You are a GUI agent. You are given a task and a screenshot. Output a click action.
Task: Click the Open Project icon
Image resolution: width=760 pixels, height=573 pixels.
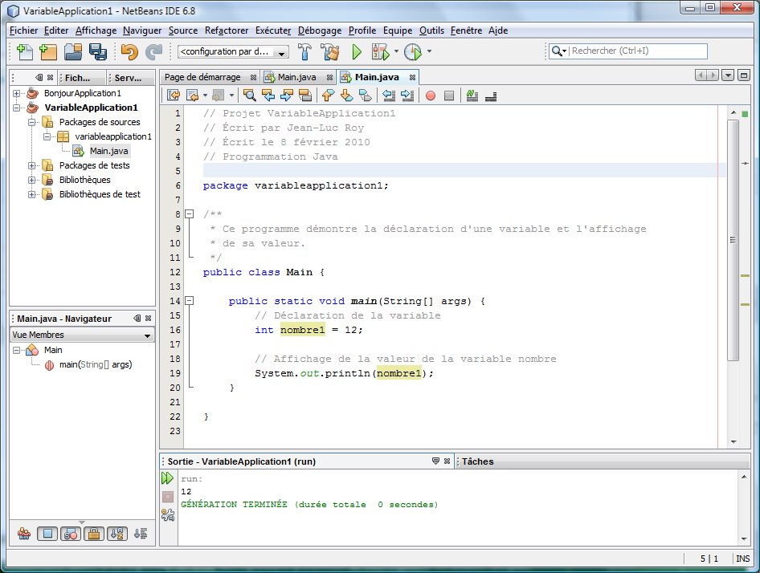pyautogui.click(x=73, y=51)
